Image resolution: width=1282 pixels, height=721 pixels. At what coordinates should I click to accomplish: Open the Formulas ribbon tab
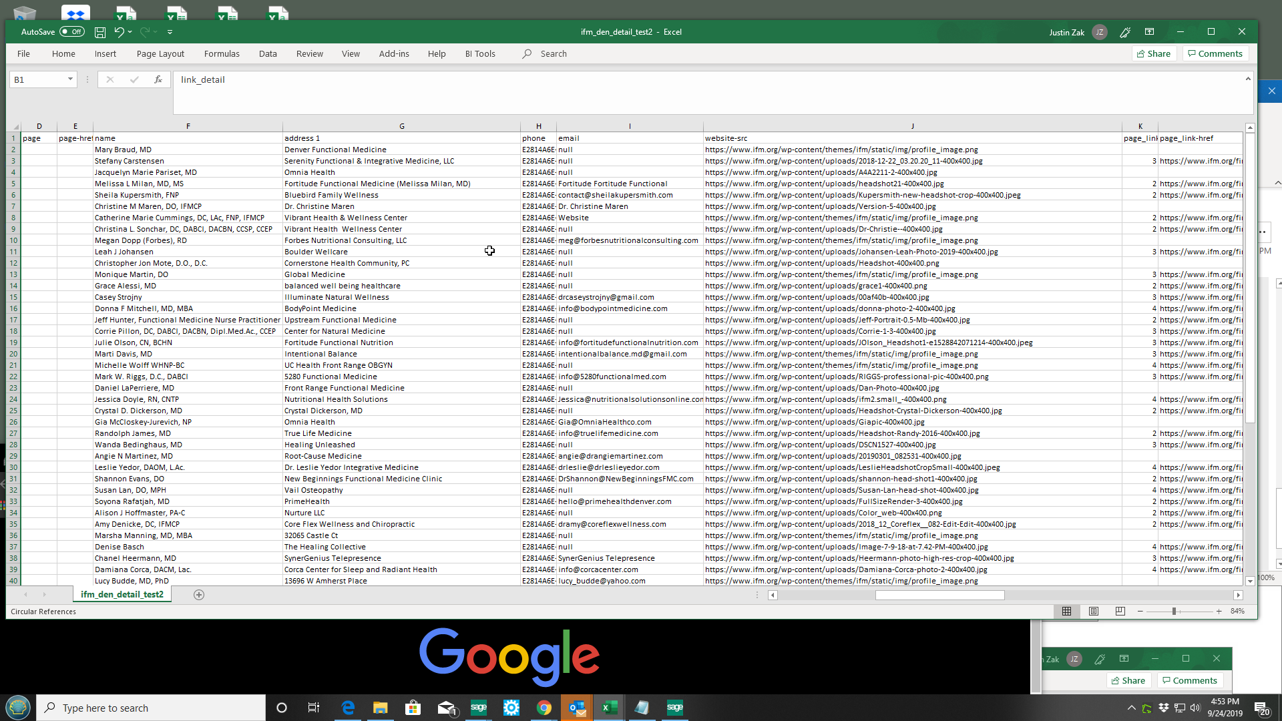point(222,54)
